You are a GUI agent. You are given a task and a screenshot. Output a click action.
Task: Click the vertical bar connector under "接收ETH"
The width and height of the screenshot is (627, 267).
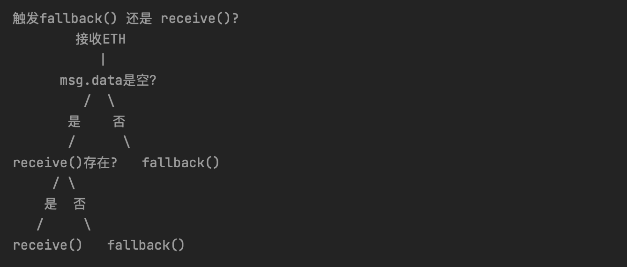click(103, 60)
